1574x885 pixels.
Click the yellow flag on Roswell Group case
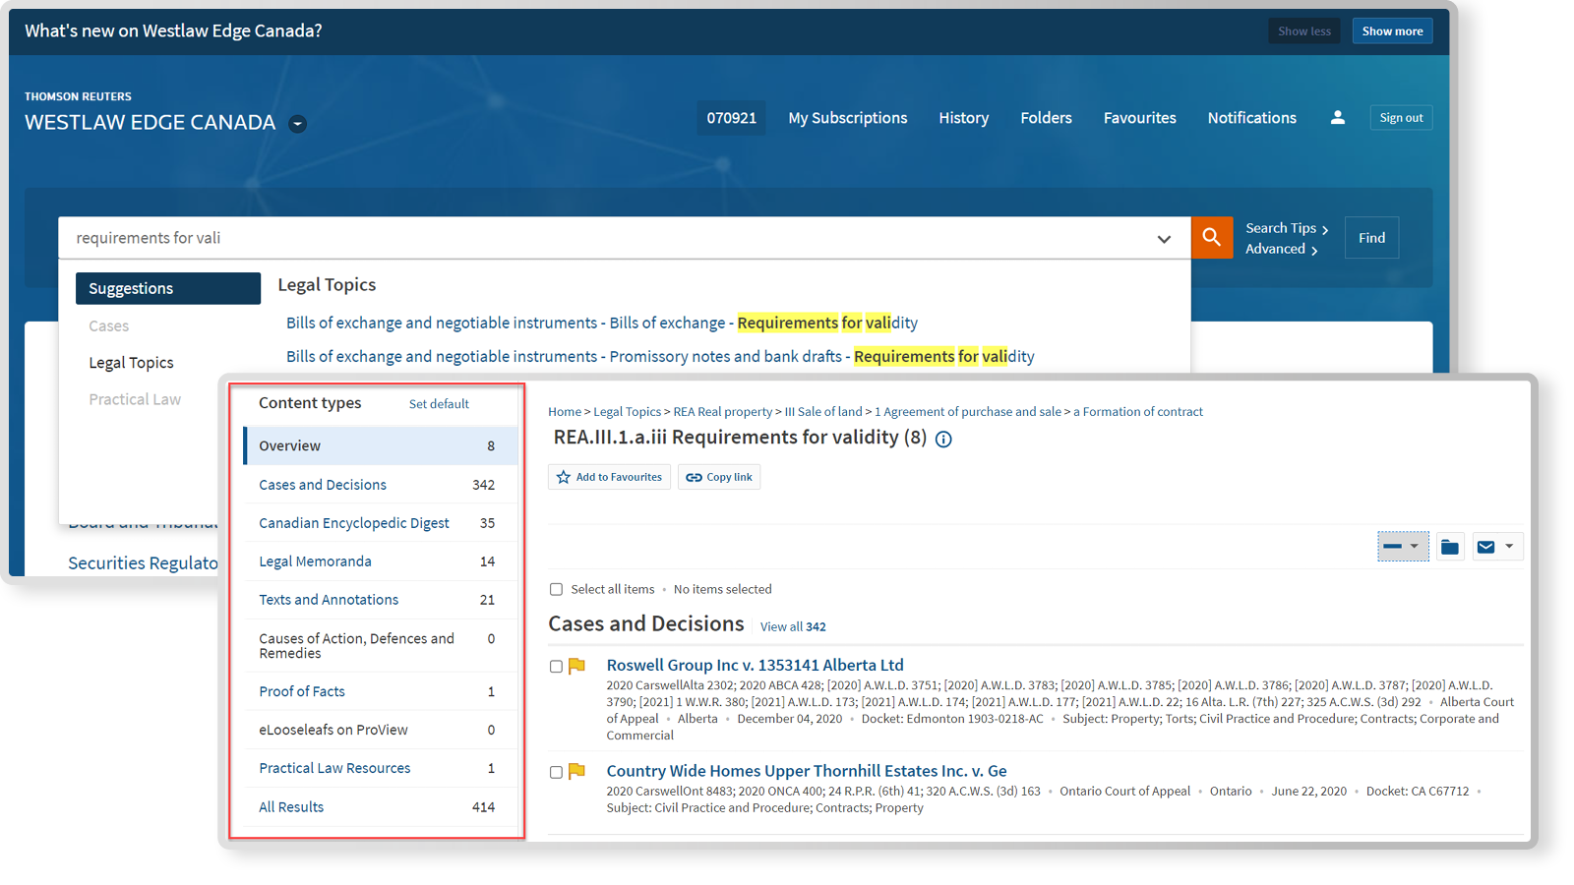(577, 666)
